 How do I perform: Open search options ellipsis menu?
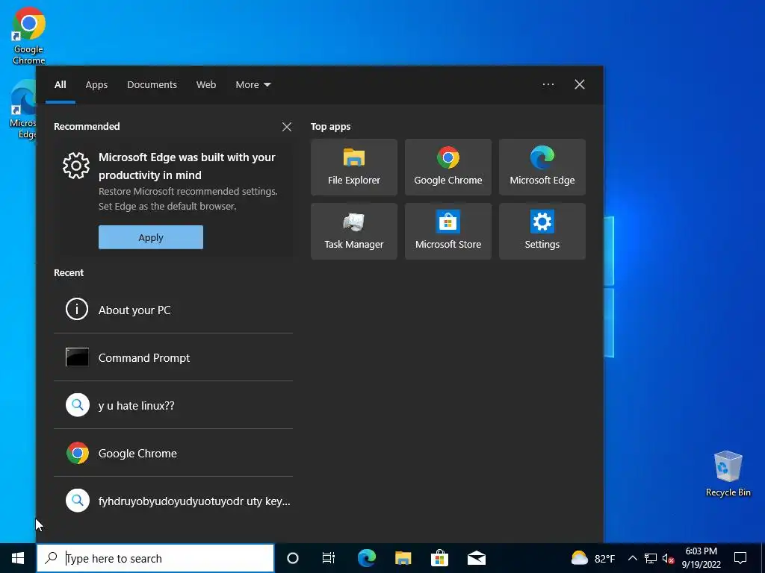point(548,84)
